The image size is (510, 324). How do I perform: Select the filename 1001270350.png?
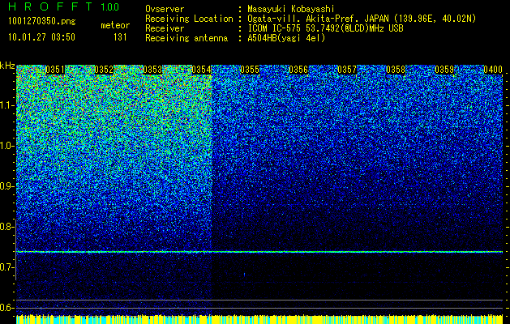42,21
